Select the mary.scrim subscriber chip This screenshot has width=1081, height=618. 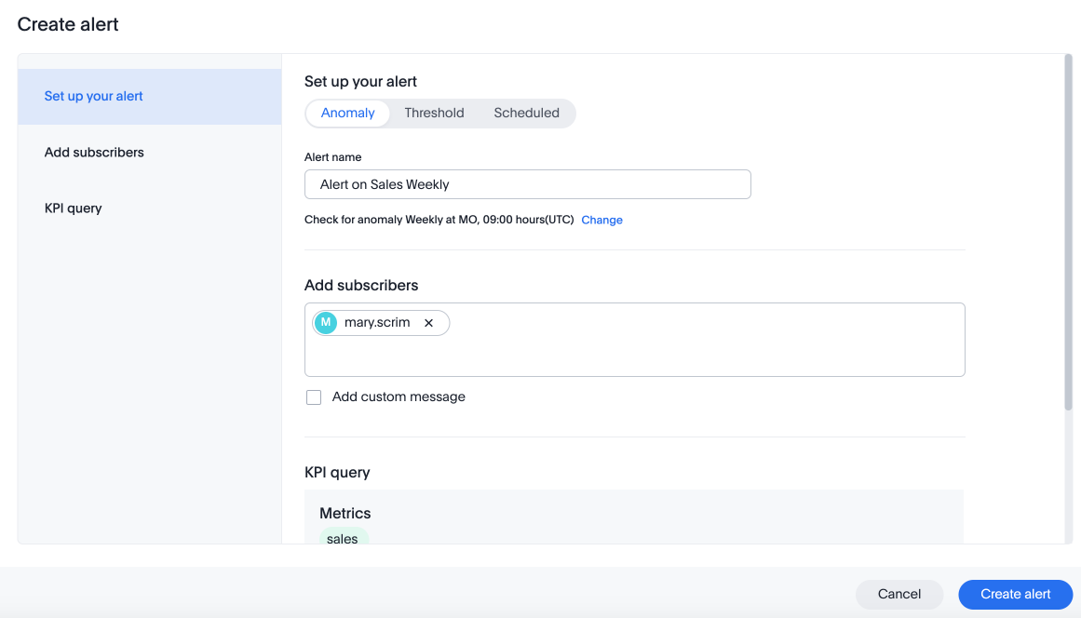click(x=377, y=323)
